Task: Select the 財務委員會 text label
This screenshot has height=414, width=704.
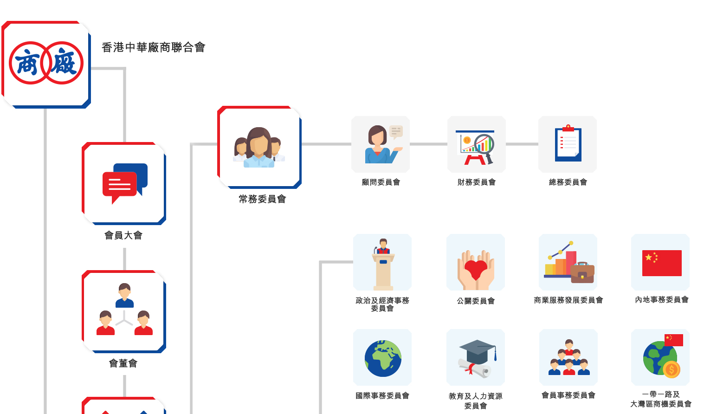Action: (x=477, y=182)
